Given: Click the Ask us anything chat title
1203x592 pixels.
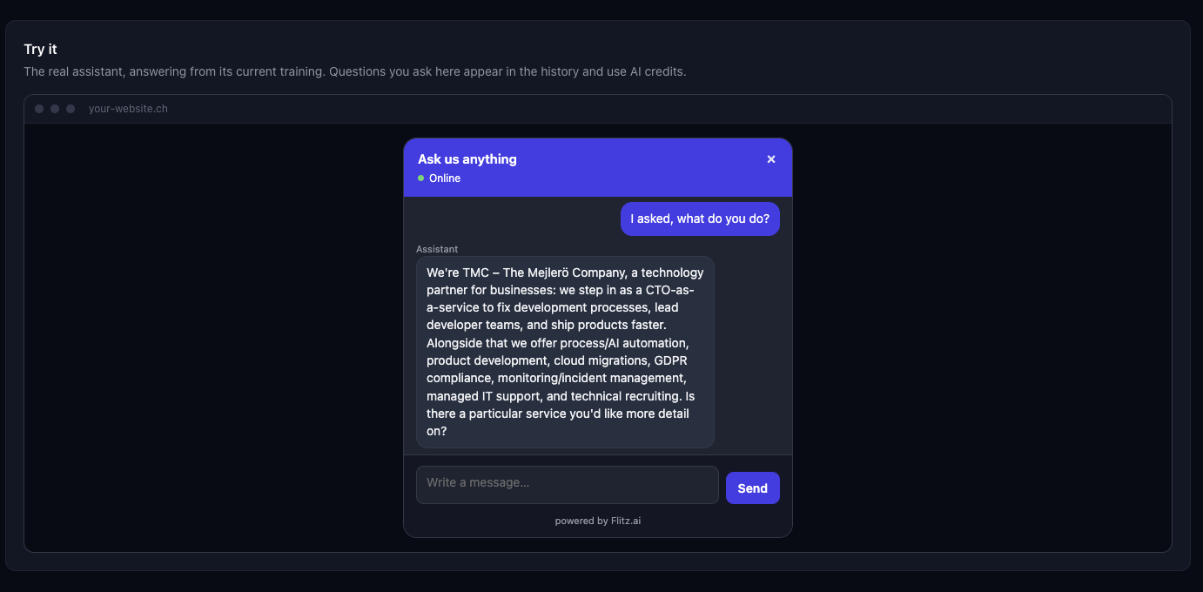Looking at the screenshot, I should 467,159.
